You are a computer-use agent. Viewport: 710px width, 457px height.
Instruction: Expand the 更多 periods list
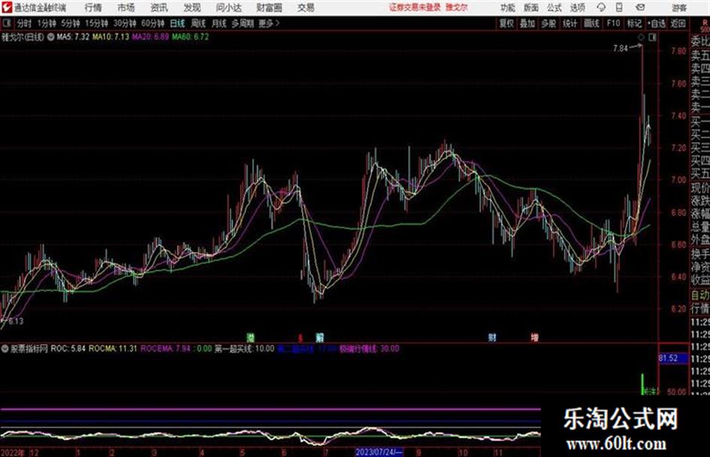pyautogui.click(x=269, y=23)
